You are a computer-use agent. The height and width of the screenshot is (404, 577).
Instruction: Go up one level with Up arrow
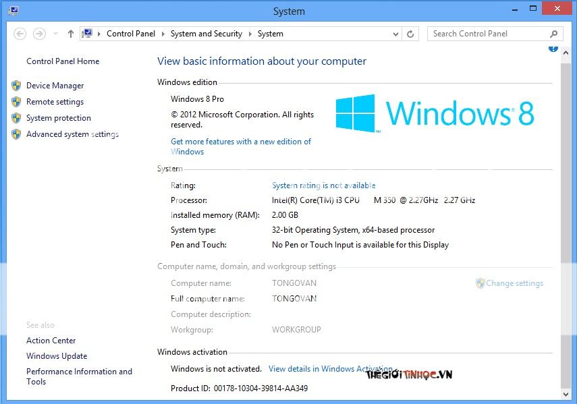(x=71, y=34)
